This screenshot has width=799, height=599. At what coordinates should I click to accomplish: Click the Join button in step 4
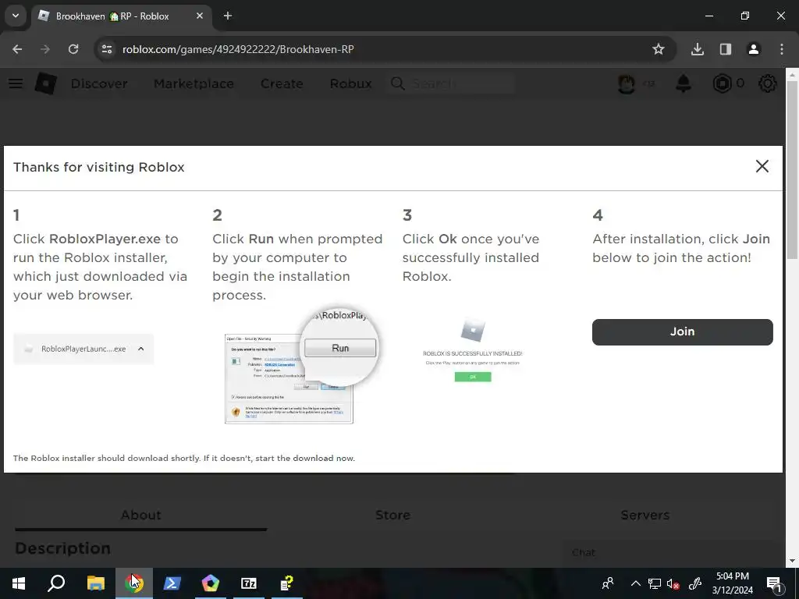click(x=682, y=331)
